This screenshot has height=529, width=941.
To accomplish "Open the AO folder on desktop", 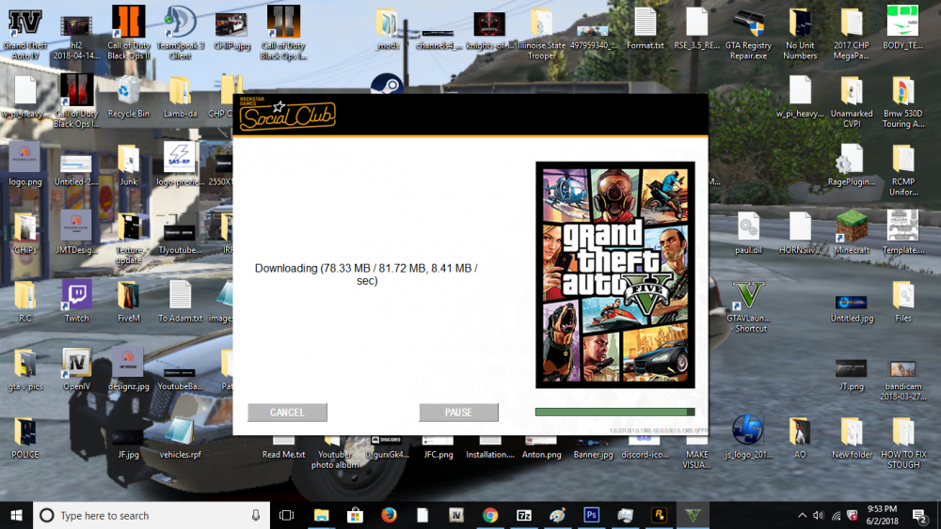I will (800, 438).
